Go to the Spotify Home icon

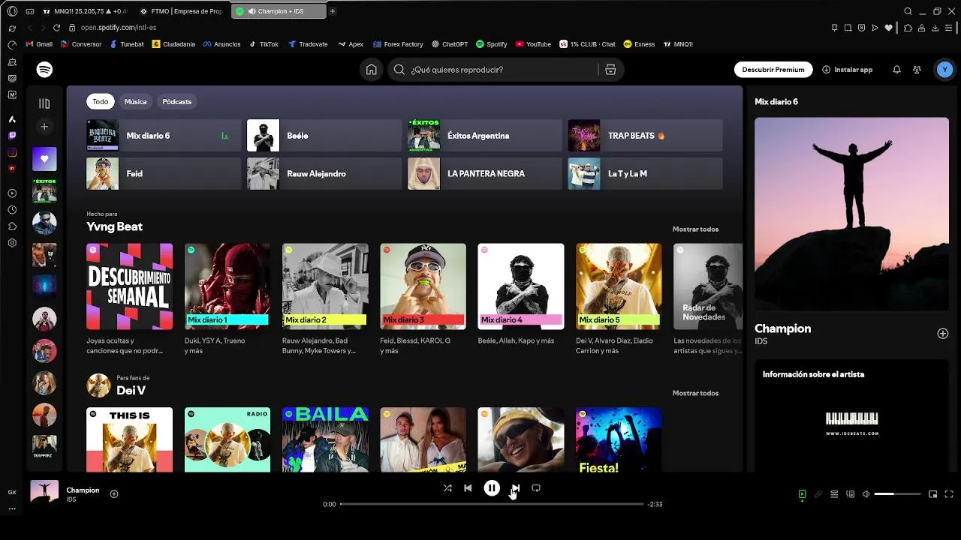[x=372, y=70]
